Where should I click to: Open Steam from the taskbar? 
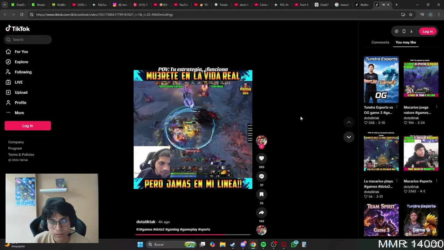233,244
